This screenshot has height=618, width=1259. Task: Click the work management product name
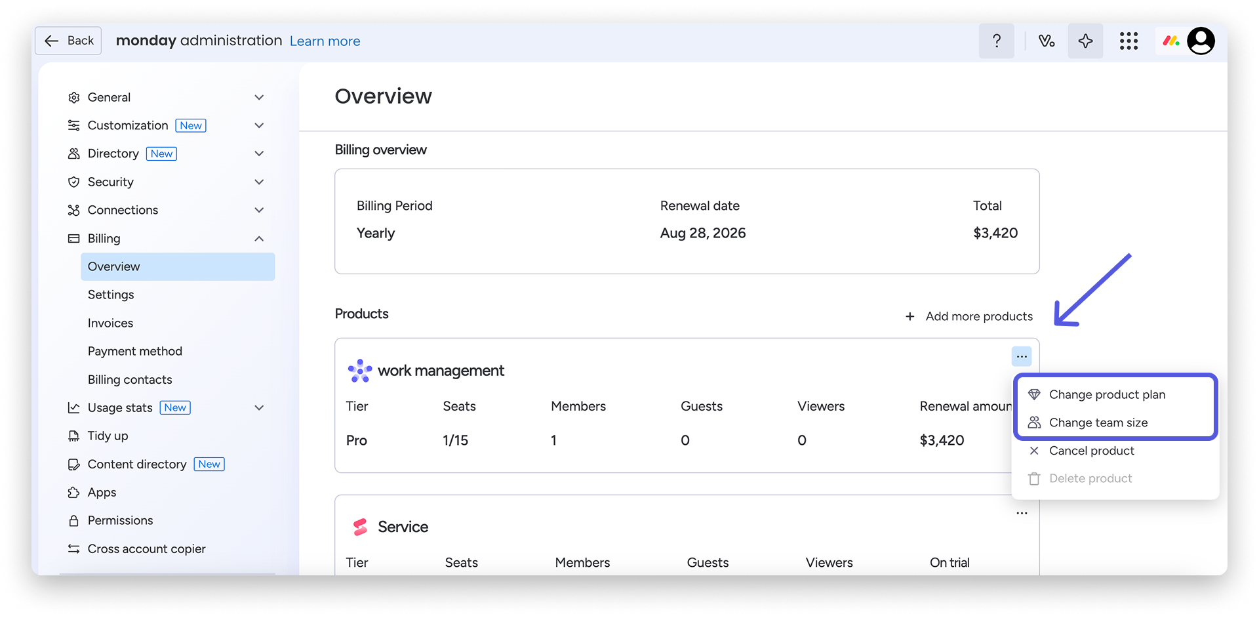pyautogui.click(x=441, y=371)
